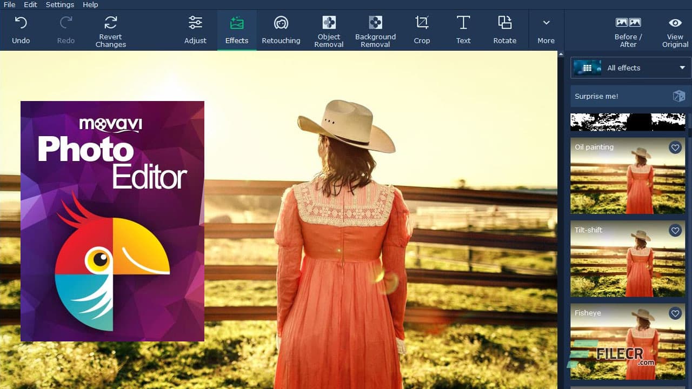Select the Text tool
Image resolution: width=692 pixels, height=389 pixels.
[463, 30]
